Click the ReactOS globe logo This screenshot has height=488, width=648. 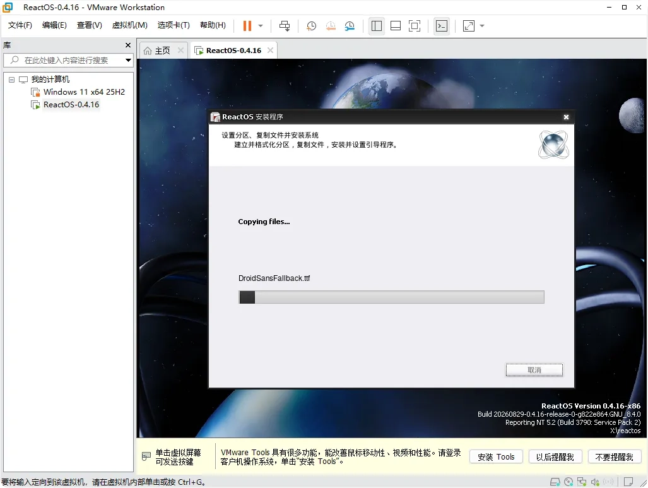(x=554, y=145)
